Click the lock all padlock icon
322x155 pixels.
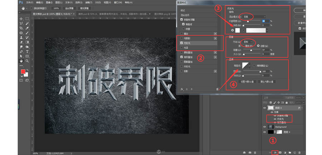pos(287,102)
